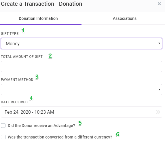
Task: Expand the empty Payment Method dropdown
Action: click(x=81, y=90)
